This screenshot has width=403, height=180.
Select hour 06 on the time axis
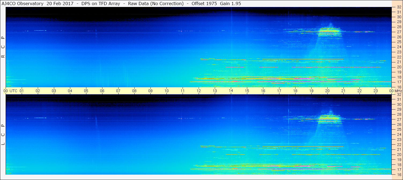click(x=102, y=91)
